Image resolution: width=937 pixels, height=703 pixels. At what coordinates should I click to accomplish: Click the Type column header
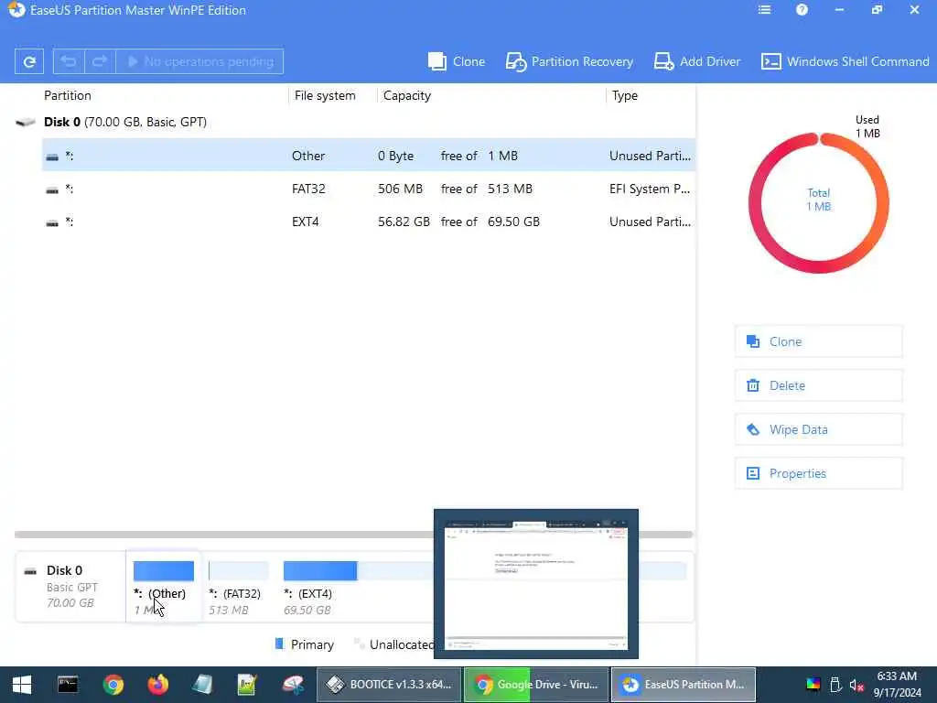click(x=624, y=95)
